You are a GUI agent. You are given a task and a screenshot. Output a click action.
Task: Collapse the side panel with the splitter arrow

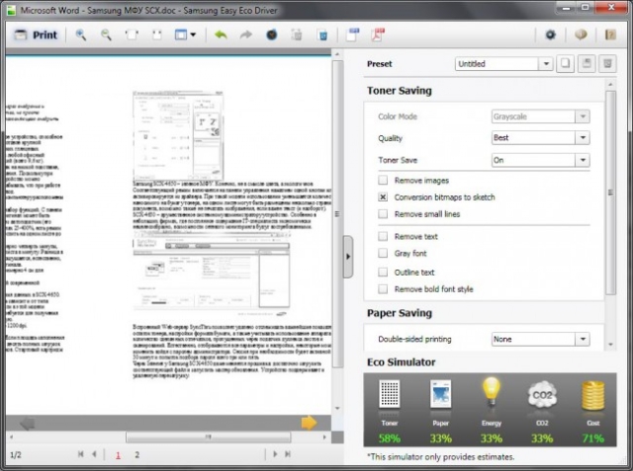pyautogui.click(x=347, y=257)
